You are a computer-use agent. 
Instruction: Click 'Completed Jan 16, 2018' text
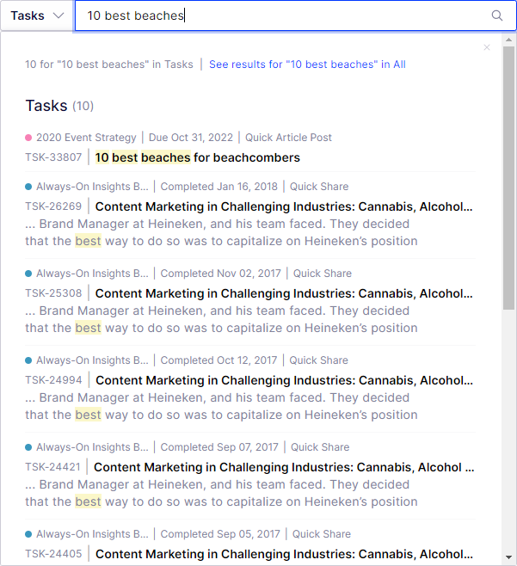click(x=219, y=187)
